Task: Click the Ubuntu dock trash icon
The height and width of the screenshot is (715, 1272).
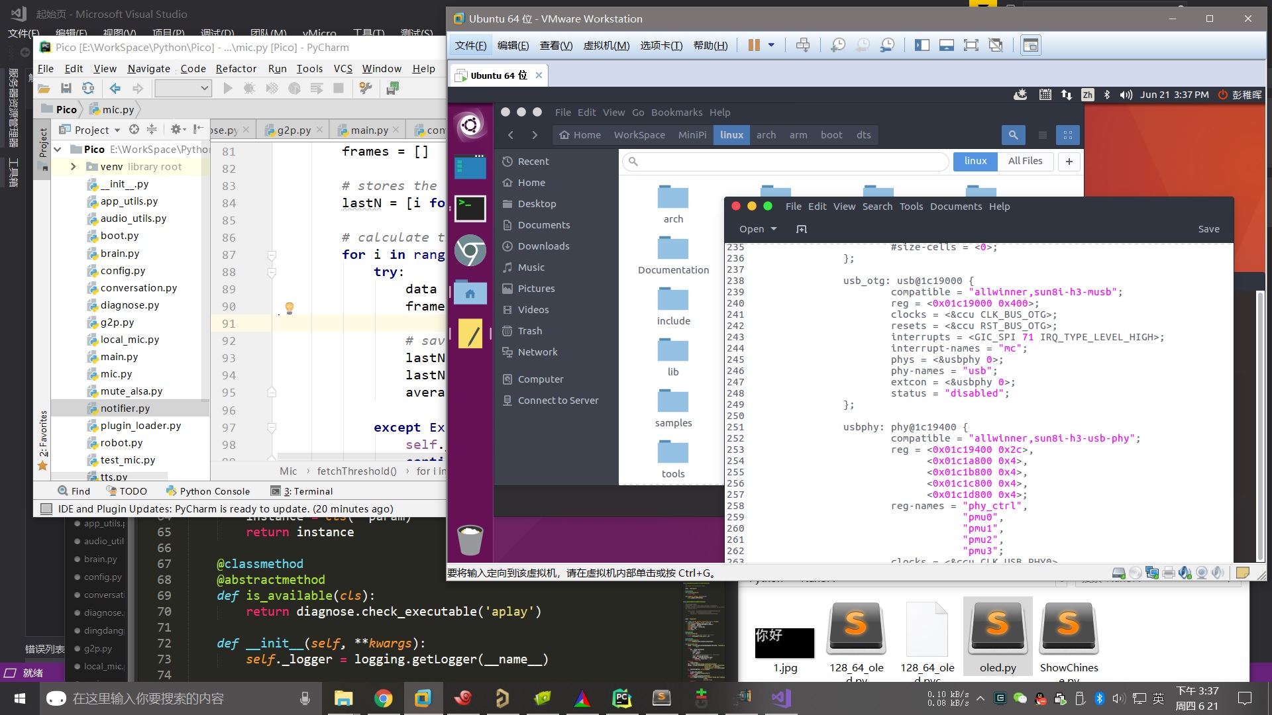Action: pyautogui.click(x=470, y=540)
